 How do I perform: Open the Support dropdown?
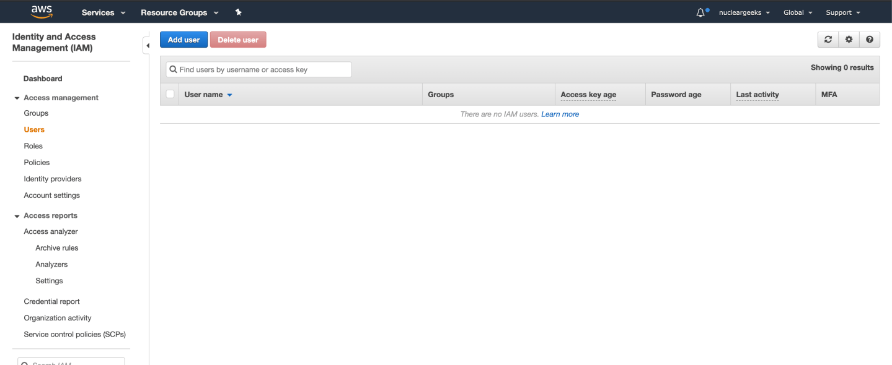pyautogui.click(x=843, y=12)
